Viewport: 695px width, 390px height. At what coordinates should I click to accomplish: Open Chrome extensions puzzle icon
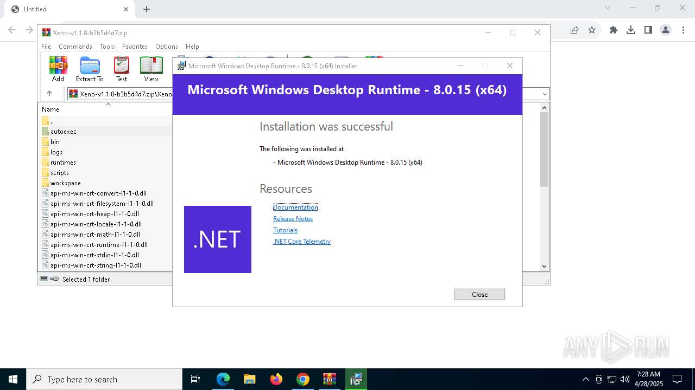[614, 30]
